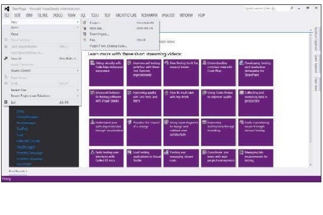Open the TEAM menu
Viewport: 323px width, 215px height.
pos(72,16)
